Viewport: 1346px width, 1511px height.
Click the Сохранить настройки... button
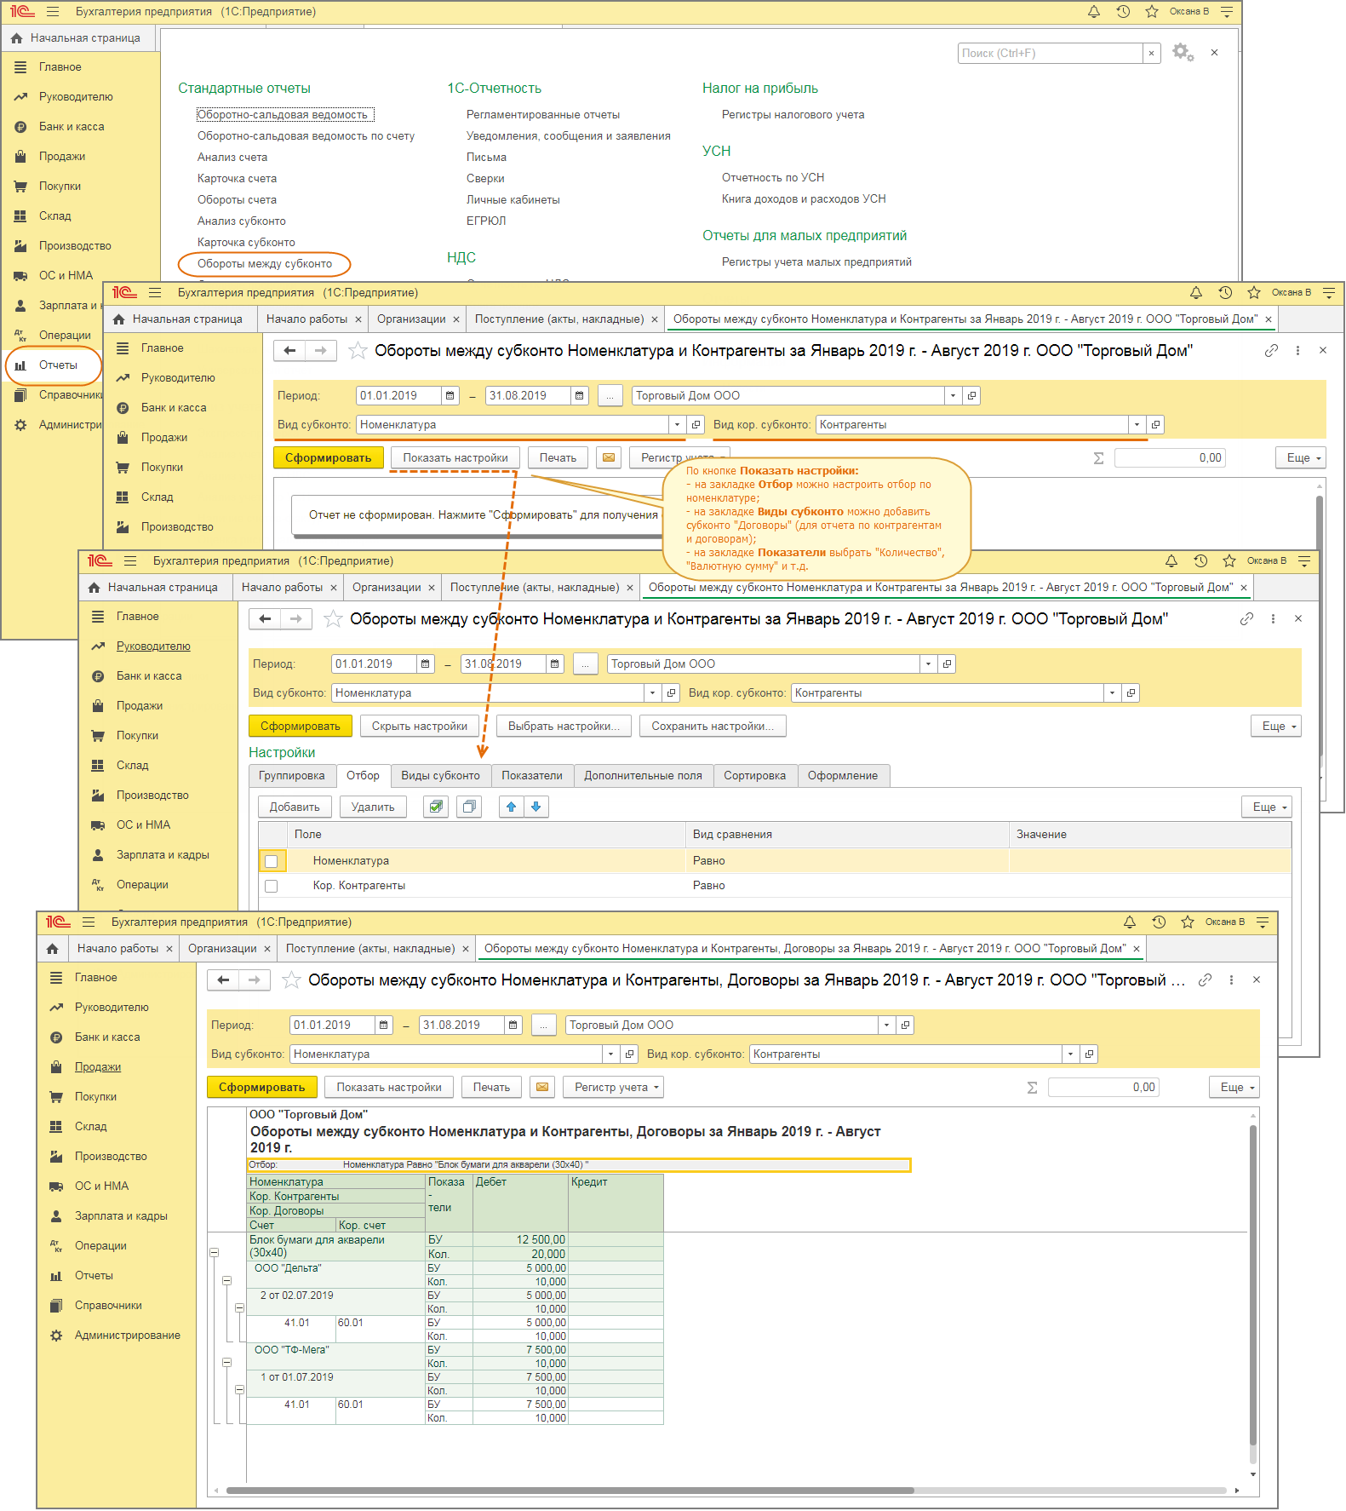tap(713, 727)
